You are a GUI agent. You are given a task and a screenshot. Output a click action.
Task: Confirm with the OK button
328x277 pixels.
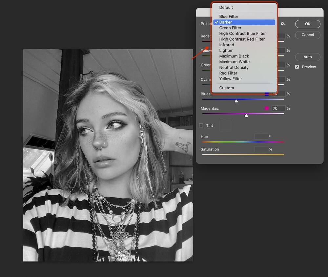coord(308,24)
